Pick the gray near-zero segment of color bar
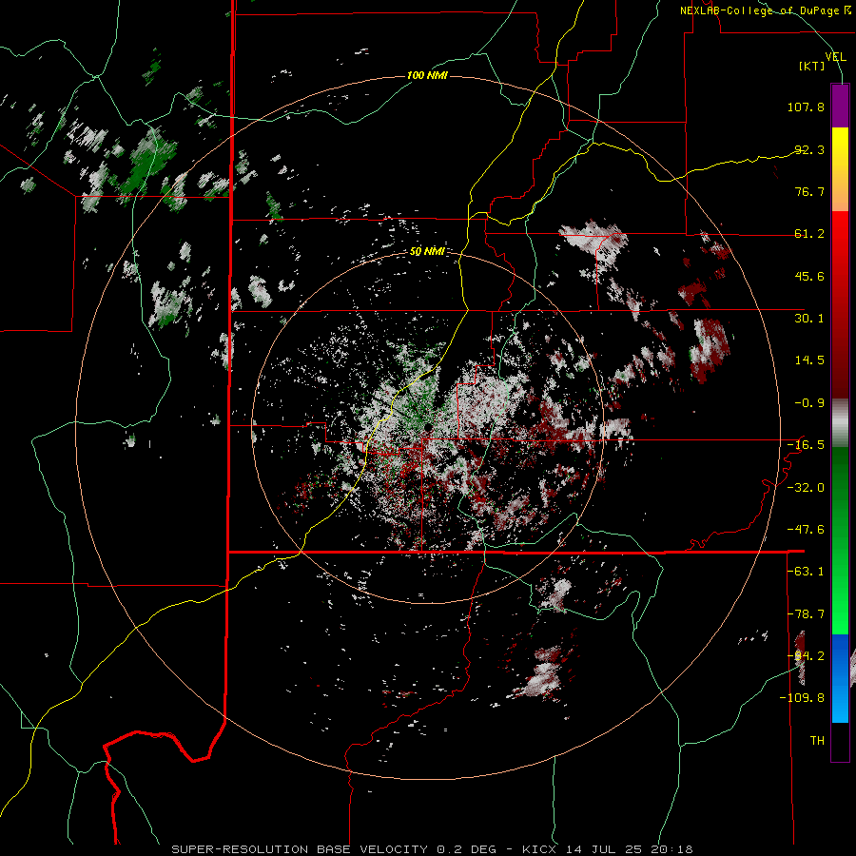The image size is (856, 856). click(x=840, y=423)
